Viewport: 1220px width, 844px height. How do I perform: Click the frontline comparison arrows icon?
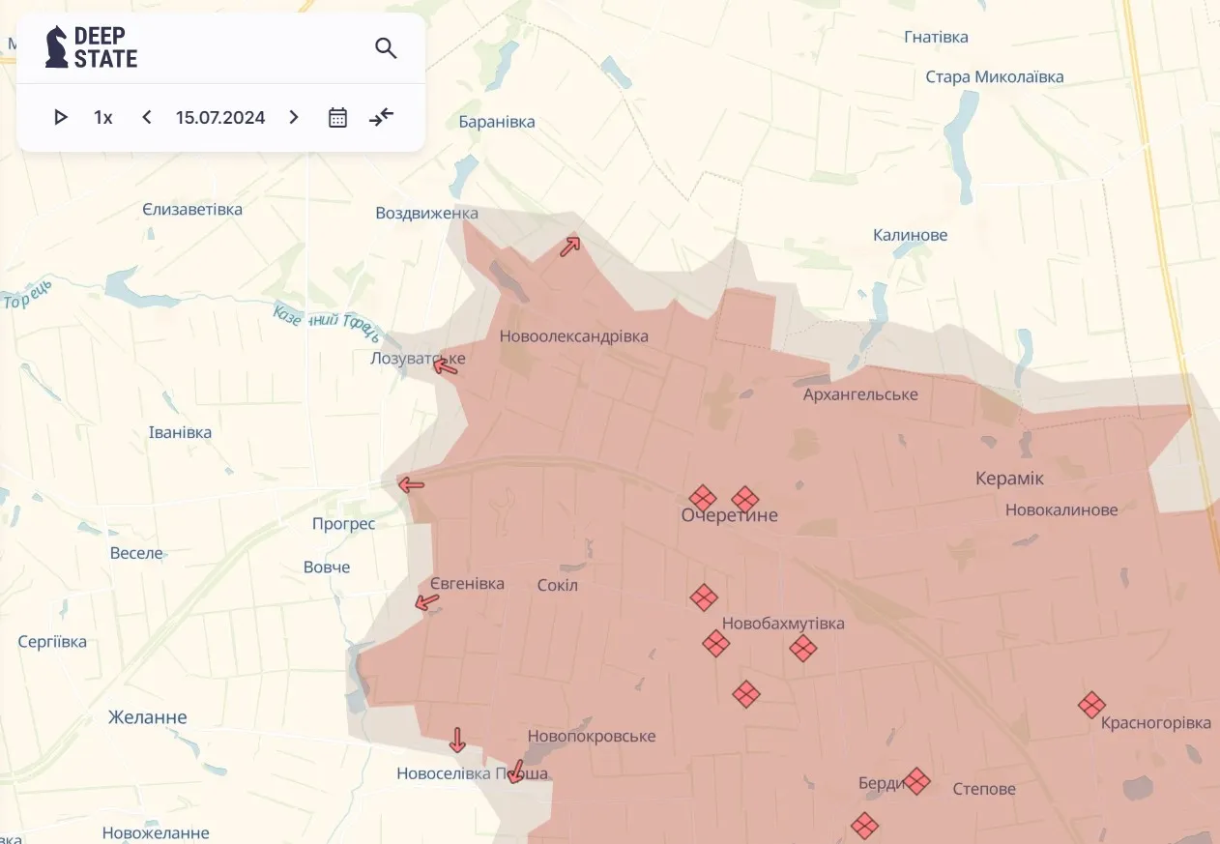[380, 117]
